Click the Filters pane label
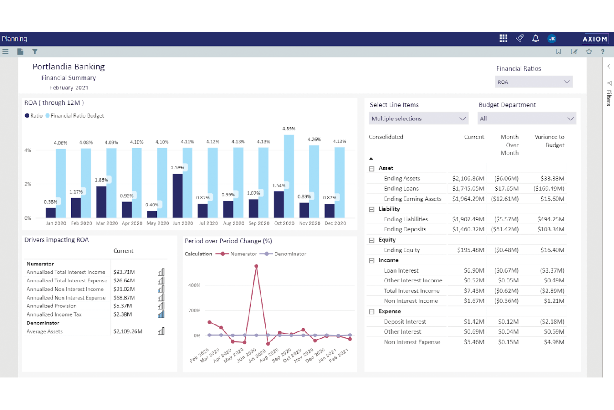This screenshot has width=614, height=410. 609,98
